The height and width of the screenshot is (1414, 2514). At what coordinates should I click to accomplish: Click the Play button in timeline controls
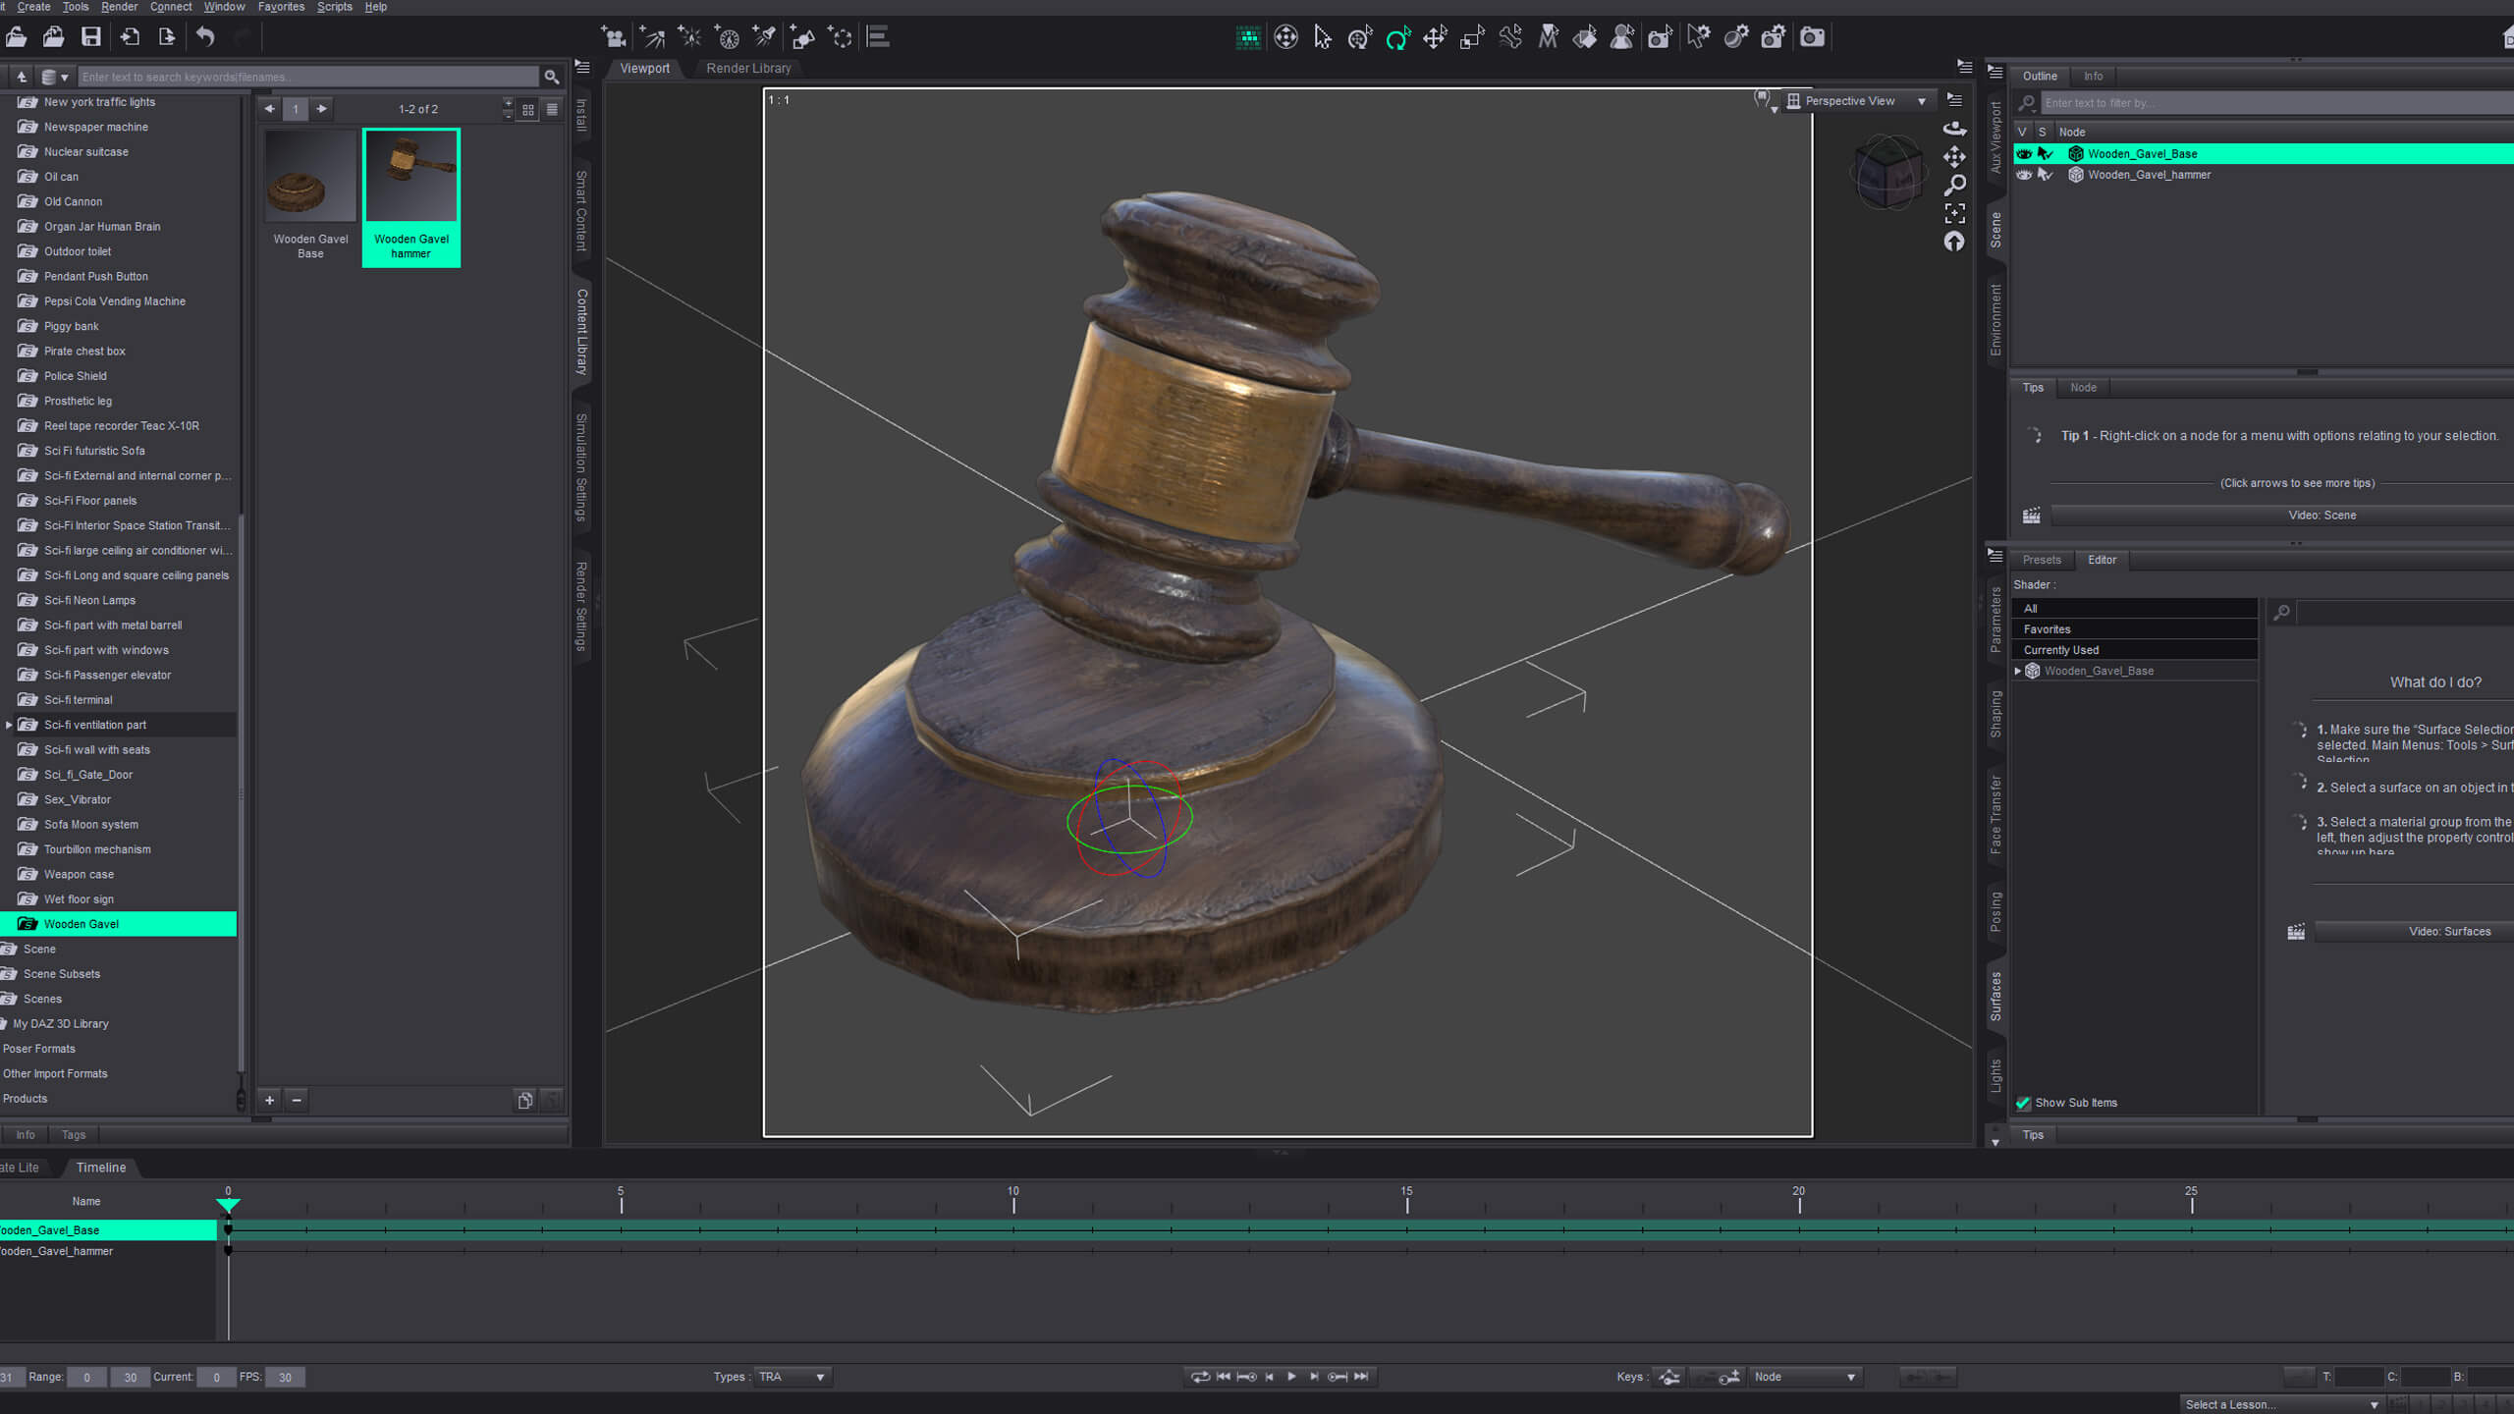1291,1377
